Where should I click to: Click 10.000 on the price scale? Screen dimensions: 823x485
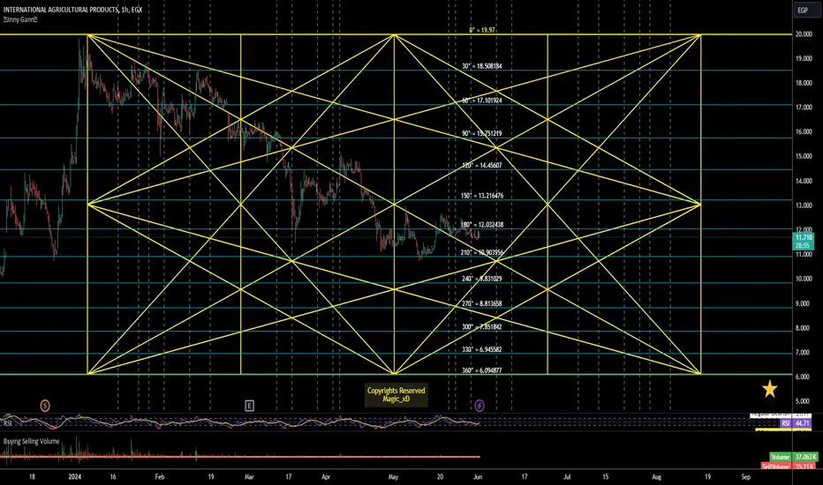tap(804, 279)
